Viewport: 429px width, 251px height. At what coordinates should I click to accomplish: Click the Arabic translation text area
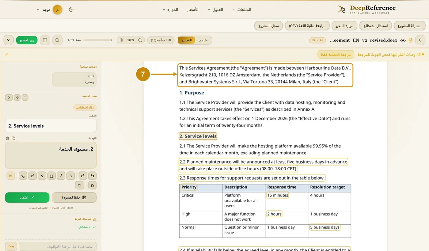[x=51, y=155]
